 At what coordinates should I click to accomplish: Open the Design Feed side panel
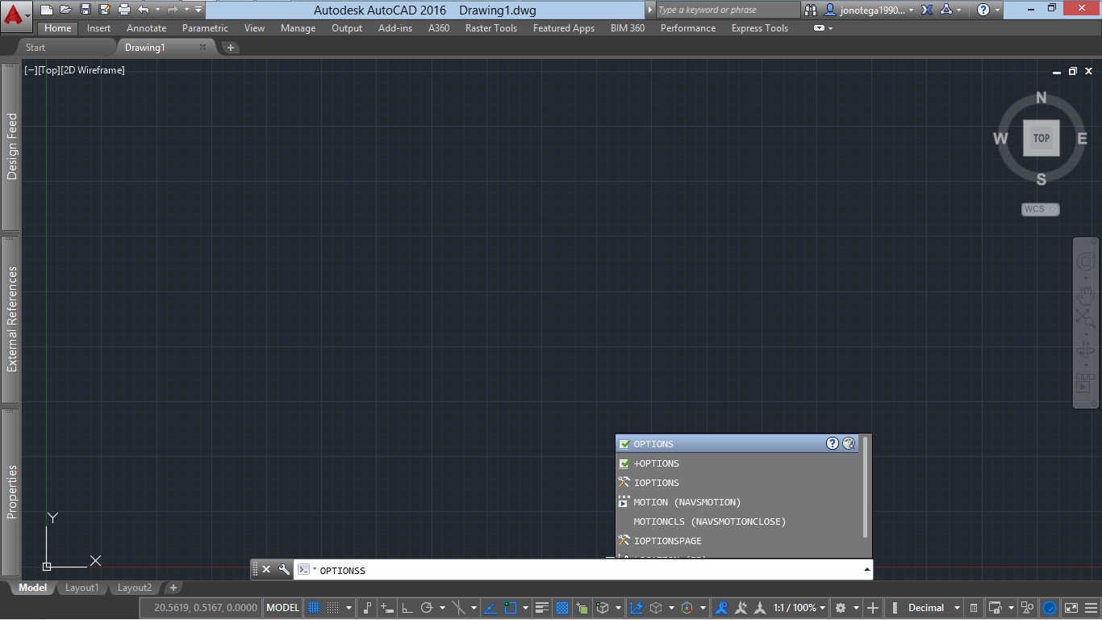click(x=11, y=146)
